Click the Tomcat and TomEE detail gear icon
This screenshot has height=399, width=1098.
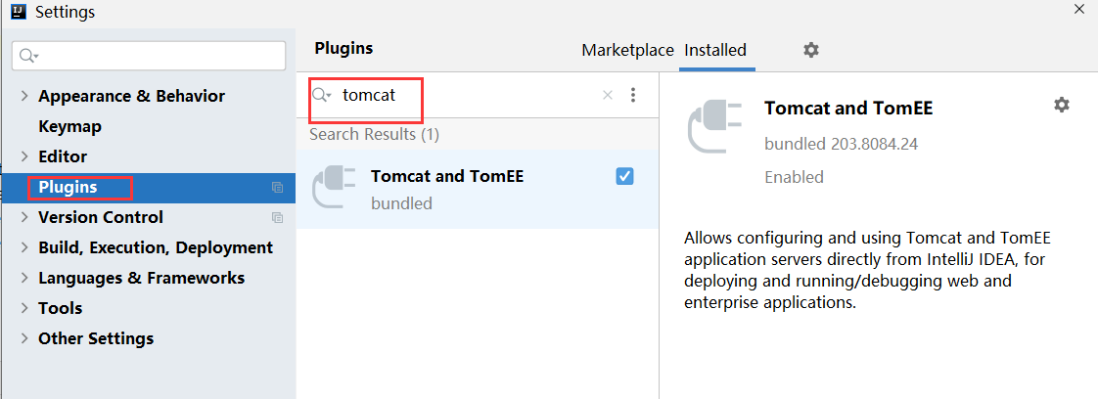[1062, 105]
